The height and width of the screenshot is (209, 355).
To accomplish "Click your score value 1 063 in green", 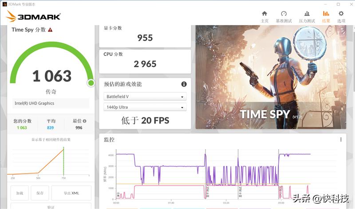I will point(22,128).
